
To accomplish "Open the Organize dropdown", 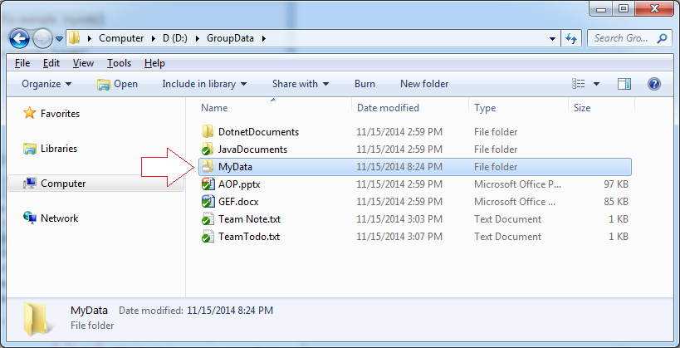I will coord(46,84).
